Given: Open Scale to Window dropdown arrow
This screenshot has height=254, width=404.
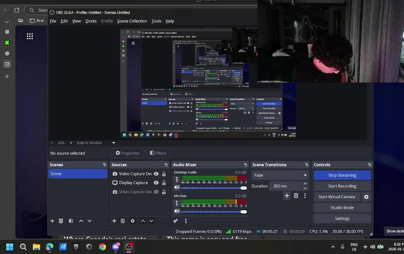Looking at the screenshot, I should tap(114, 143).
